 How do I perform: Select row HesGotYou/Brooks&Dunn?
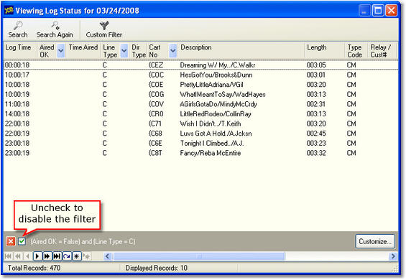201,75
